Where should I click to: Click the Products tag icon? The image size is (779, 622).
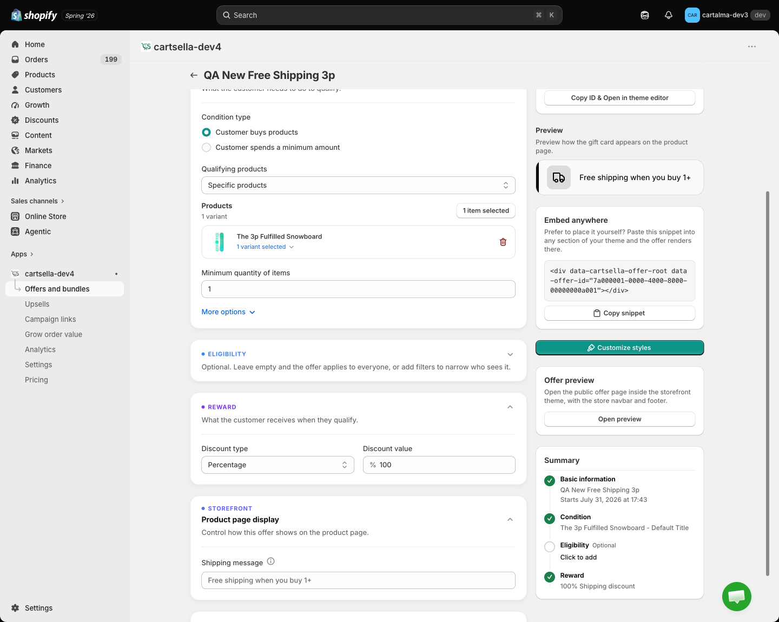pyautogui.click(x=15, y=75)
